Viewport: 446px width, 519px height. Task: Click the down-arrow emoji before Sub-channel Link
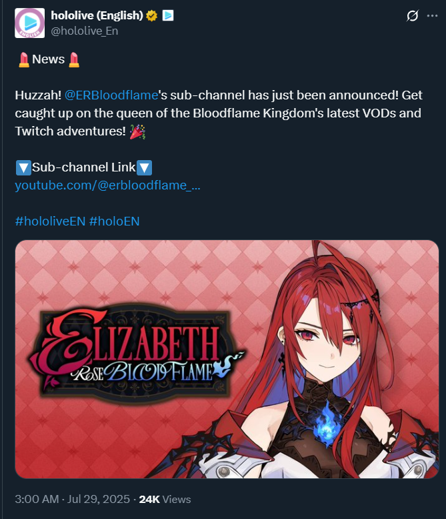pyautogui.click(x=23, y=168)
